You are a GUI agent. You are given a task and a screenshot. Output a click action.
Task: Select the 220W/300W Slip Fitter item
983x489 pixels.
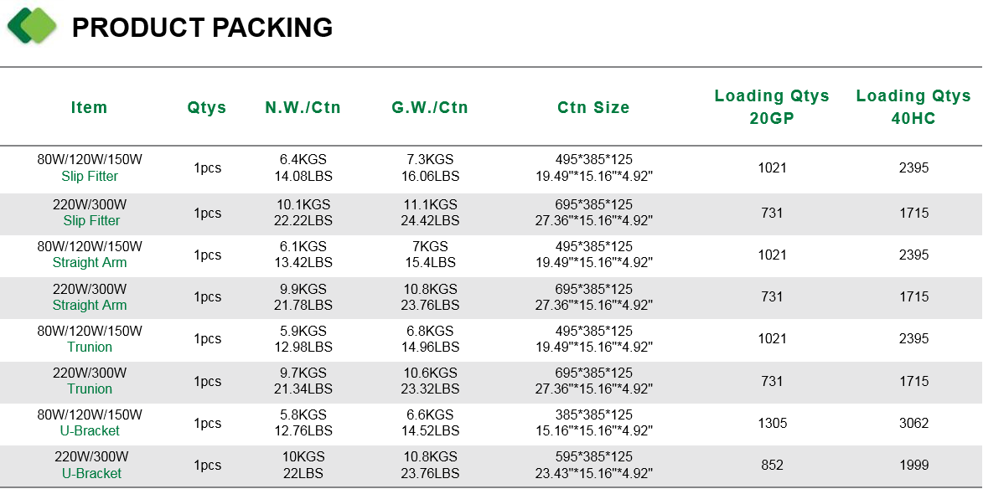91,213
